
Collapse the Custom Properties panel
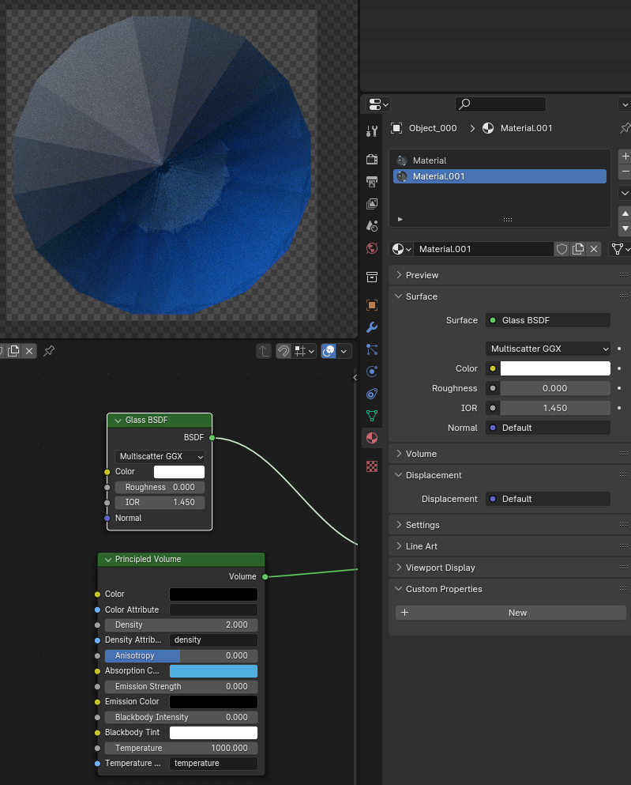pyautogui.click(x=399, y=589)
